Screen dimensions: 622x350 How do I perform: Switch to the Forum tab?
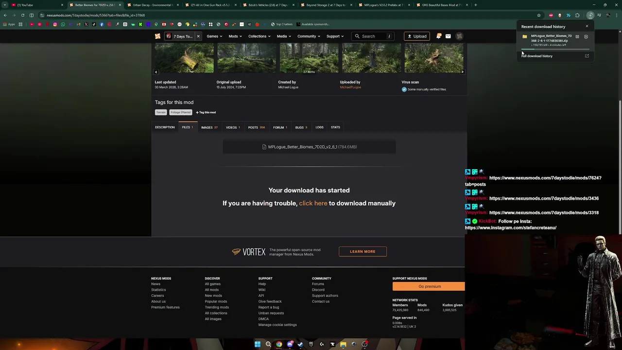(280, 127)
